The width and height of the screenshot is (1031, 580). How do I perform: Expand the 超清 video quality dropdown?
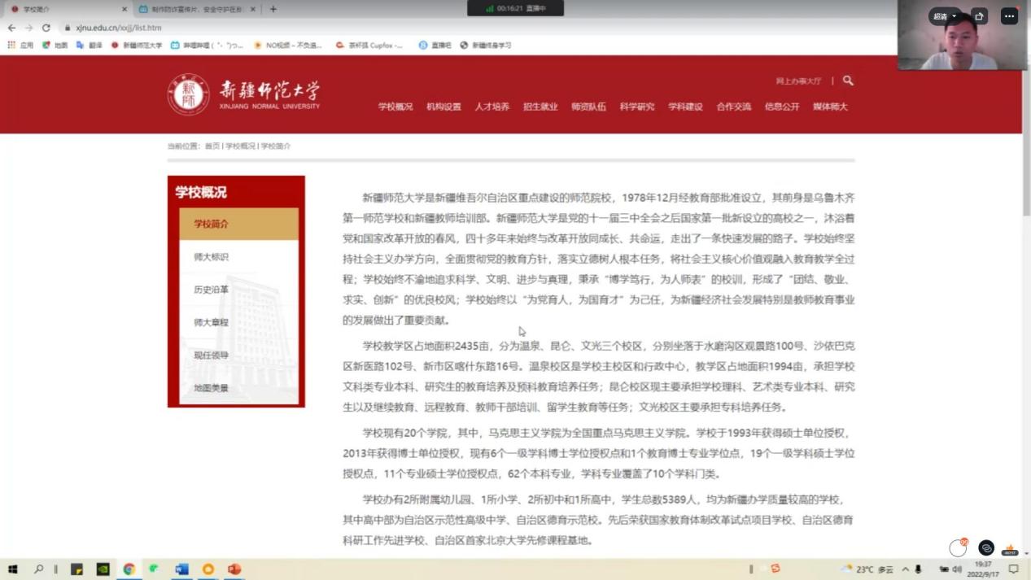944,16
